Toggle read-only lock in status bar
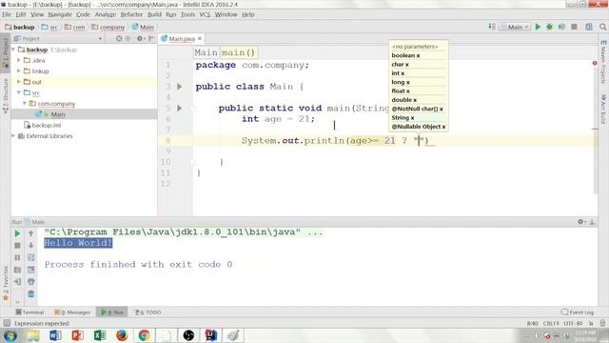The width and height of the screenshot is (609, 343). (591, 323)
